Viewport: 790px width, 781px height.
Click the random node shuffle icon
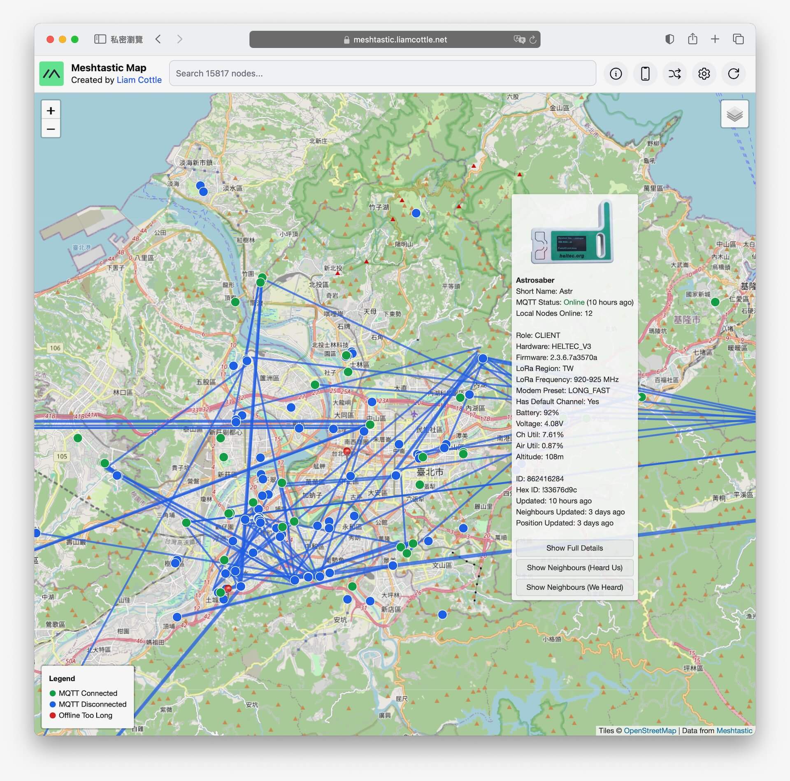[674, 74]
